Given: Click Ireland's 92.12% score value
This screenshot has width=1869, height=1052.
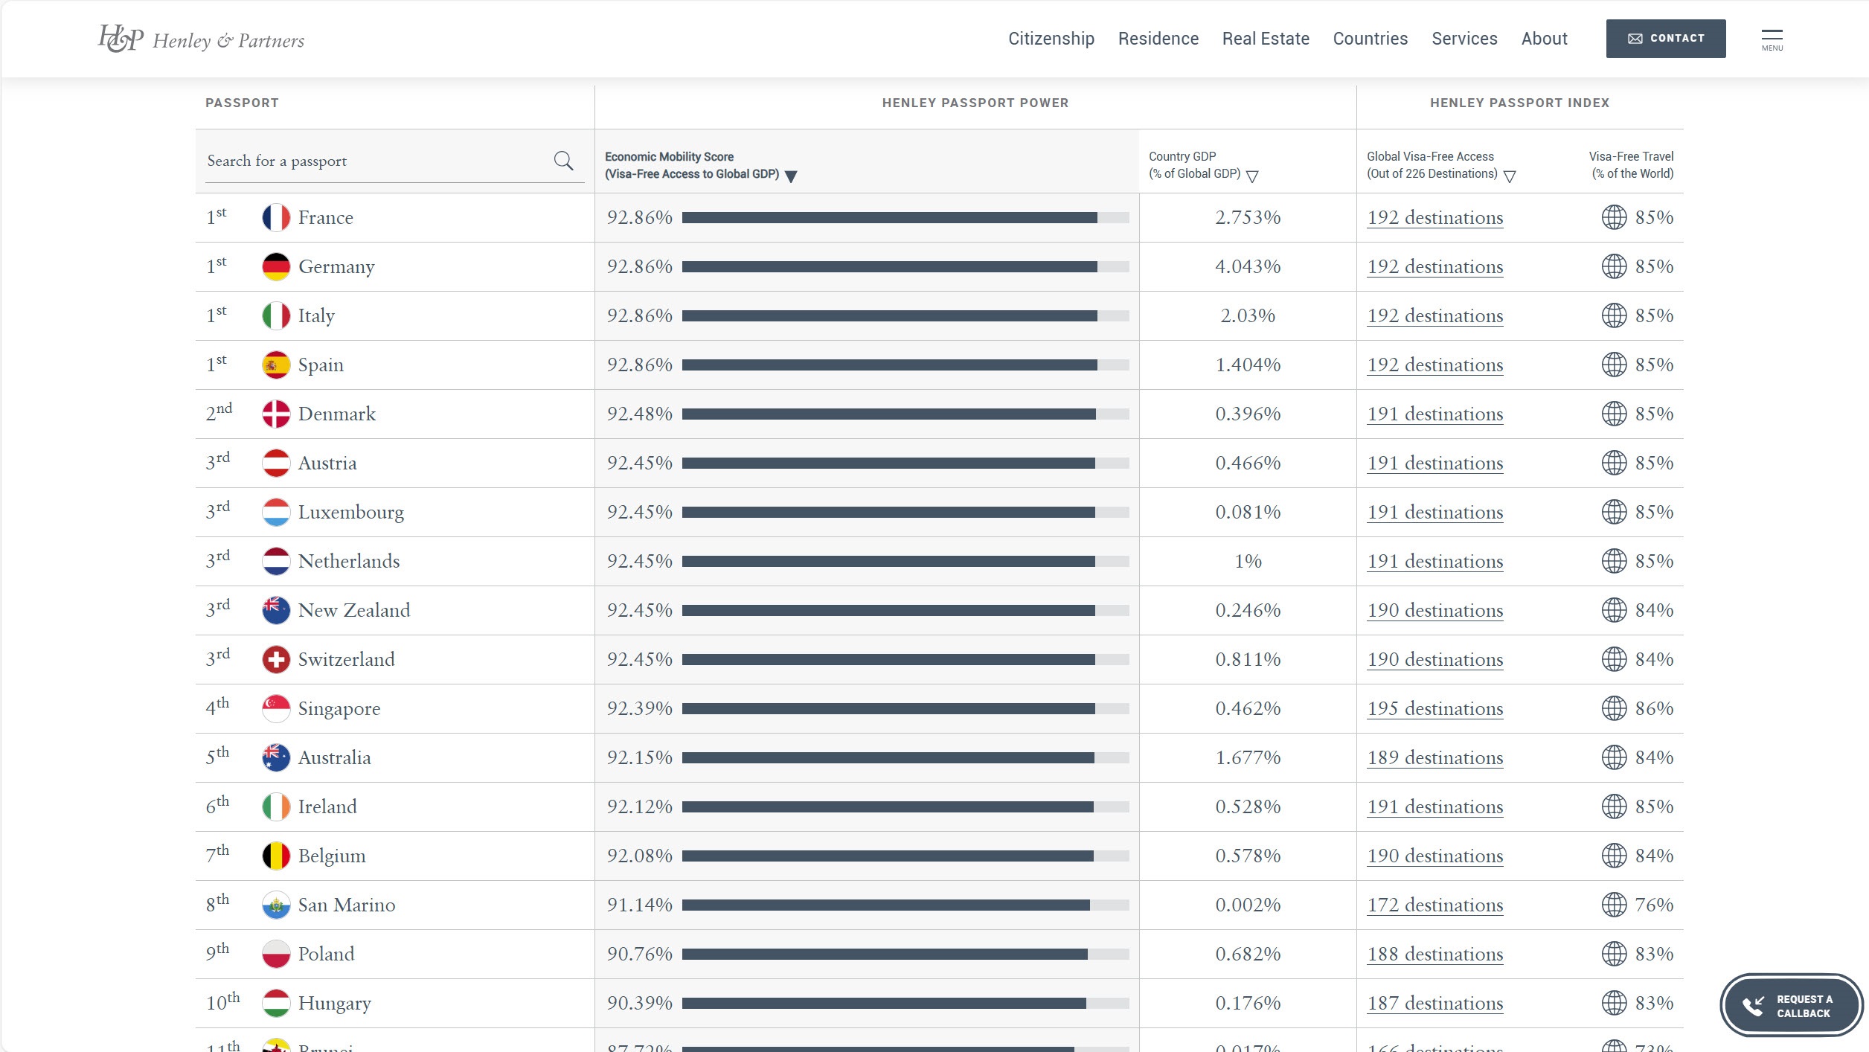Looking at the screenshot, I should point(639,806).
